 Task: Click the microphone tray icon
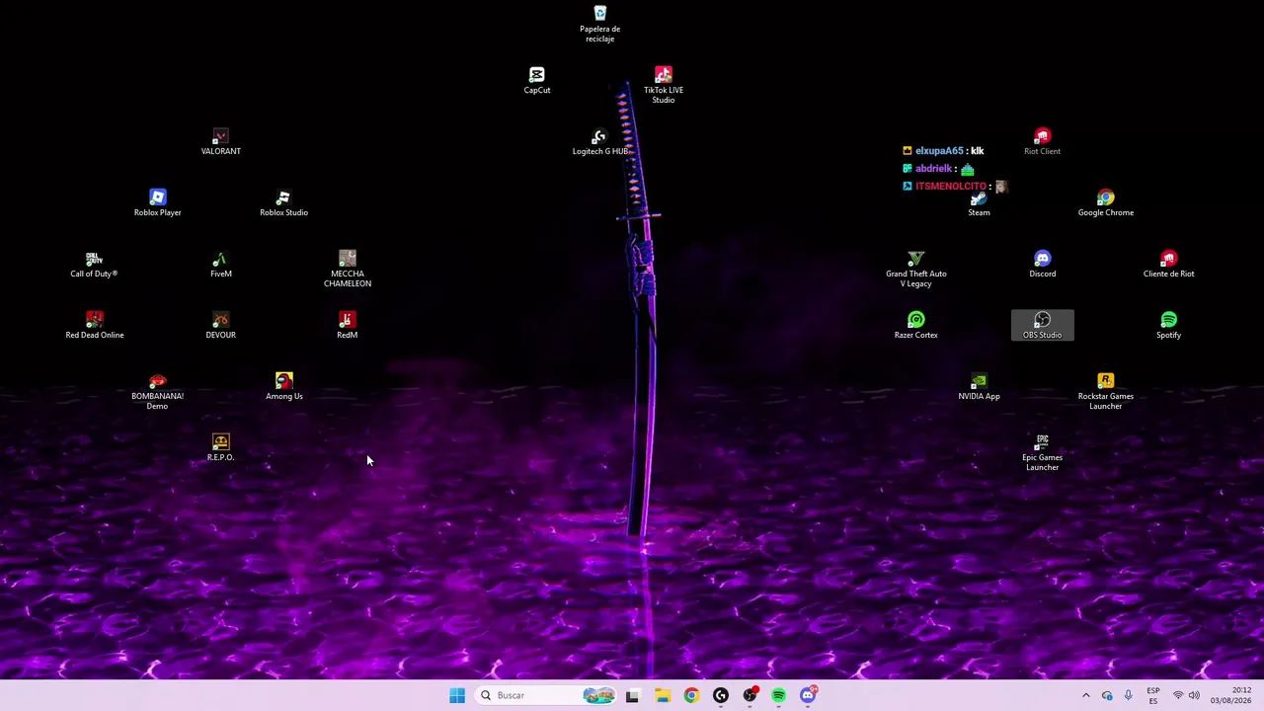pyautogui.click(x=1128, y=695)
